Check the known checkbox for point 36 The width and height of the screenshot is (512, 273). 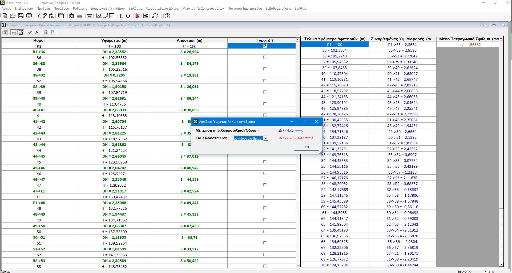click(265, 57)
